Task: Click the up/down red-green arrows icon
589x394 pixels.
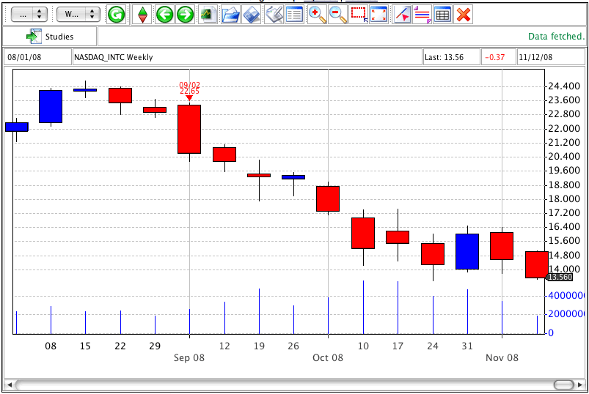Action: coord(142,14)
